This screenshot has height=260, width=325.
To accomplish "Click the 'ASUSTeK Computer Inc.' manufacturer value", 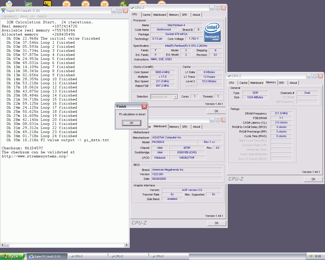I will tap(187, 137).
